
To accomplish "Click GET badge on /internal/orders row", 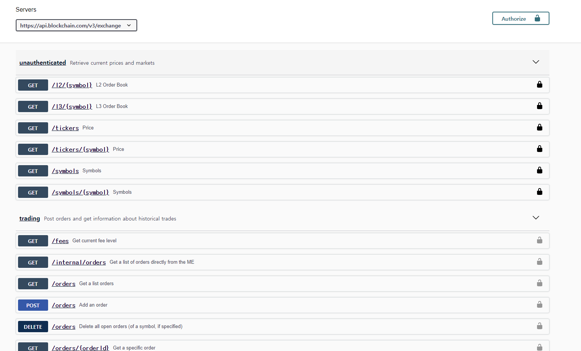I will pos(33,262).
